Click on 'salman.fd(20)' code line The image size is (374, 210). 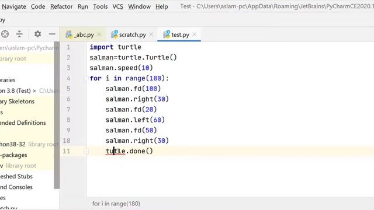pyautogui.click(x=131, y=110)
